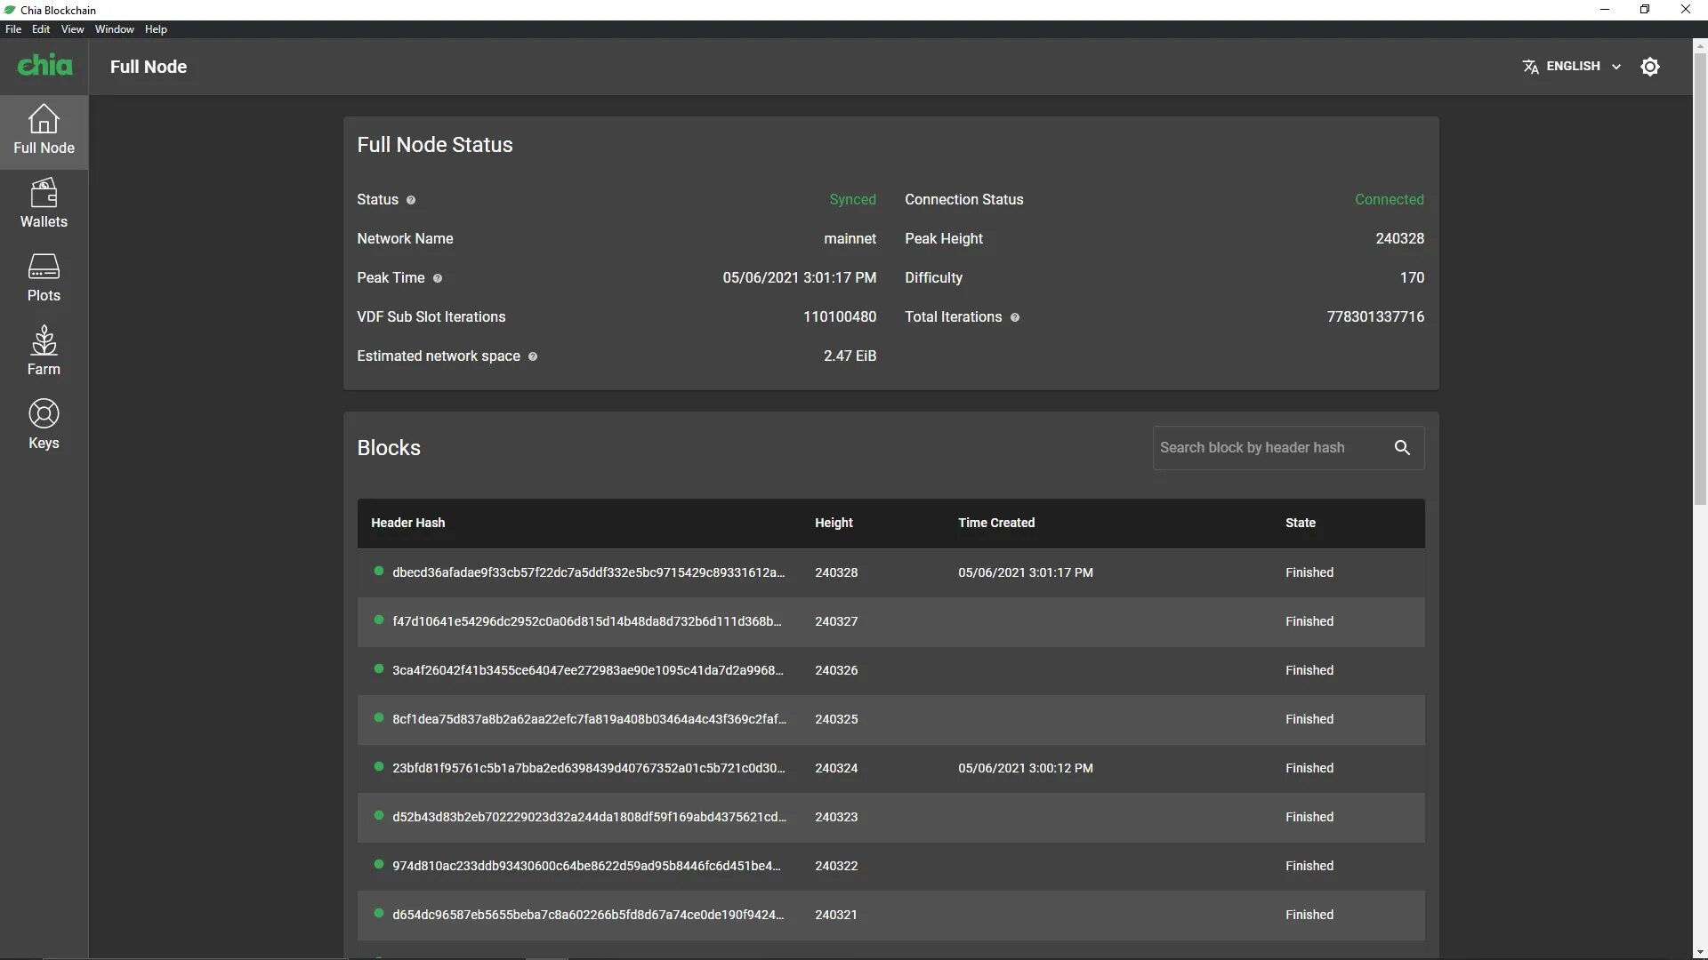
Task: Click height value 240327
Action: pyautogui.click(x=836, y=621)
